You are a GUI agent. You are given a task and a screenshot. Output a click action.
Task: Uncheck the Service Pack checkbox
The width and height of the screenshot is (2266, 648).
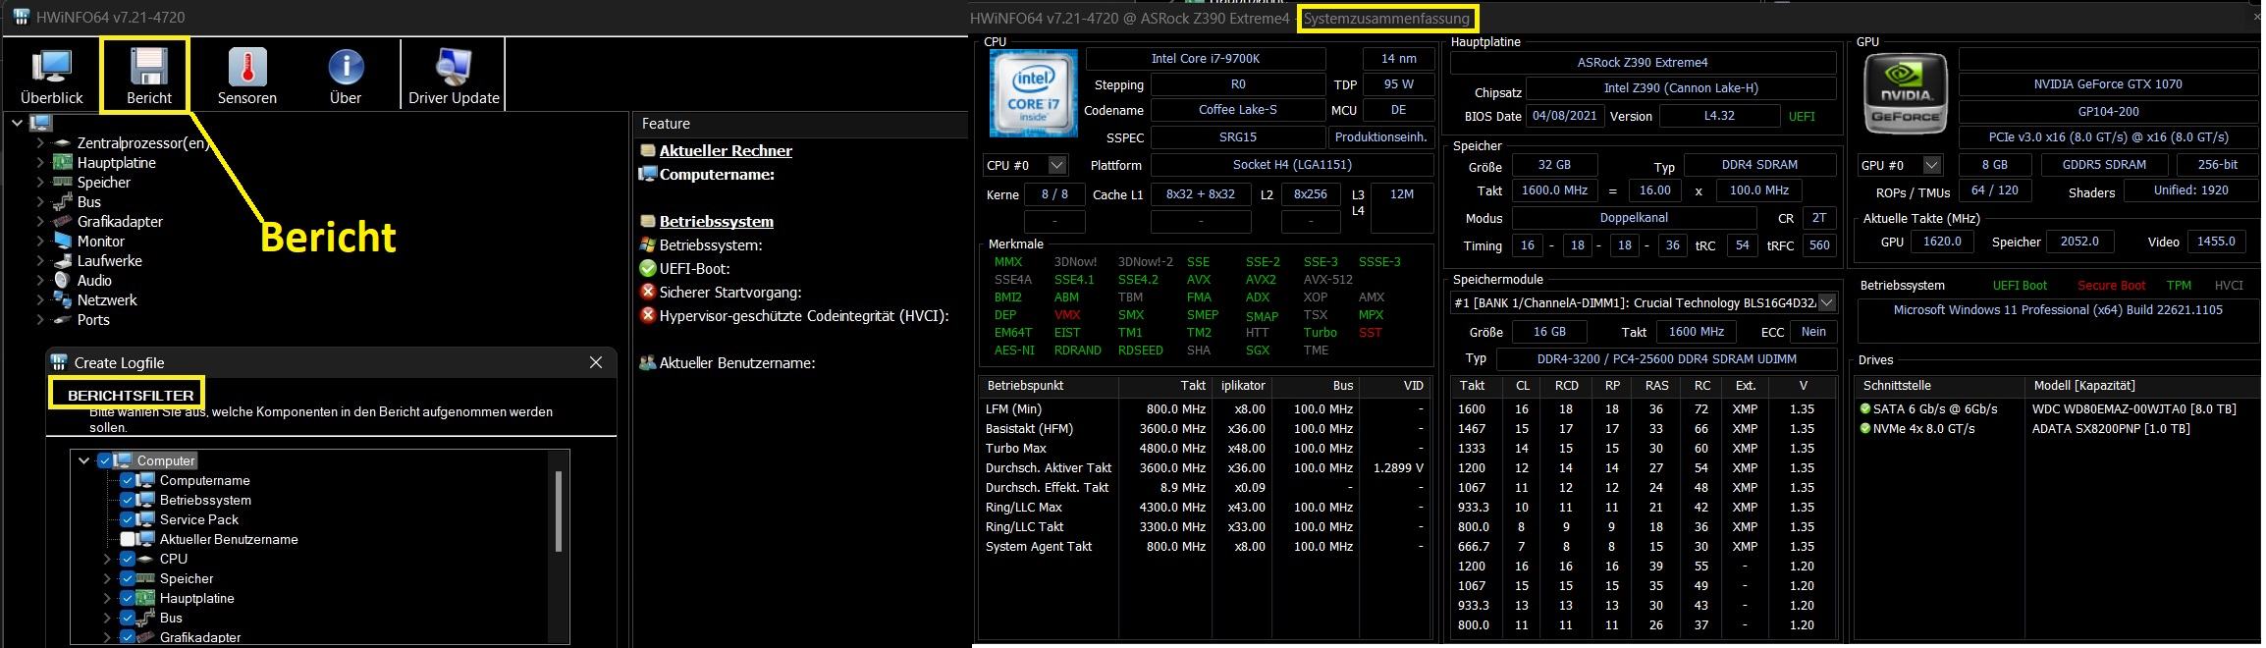coord(127,519)
